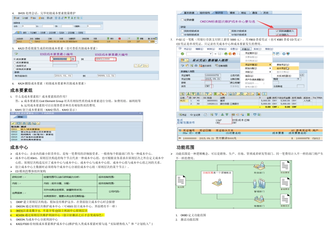Image resolution: width=335 pixels, height=237 pixels.
Task: Click the details magnifier icon above line items
Action: pos(182,94)
